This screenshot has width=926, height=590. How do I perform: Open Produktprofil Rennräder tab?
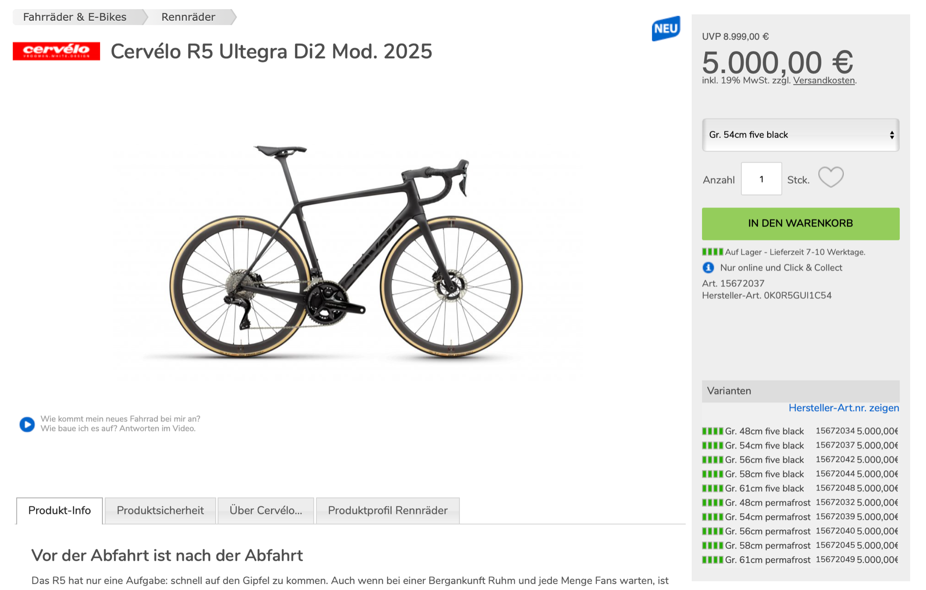click(x=388, y=510)
